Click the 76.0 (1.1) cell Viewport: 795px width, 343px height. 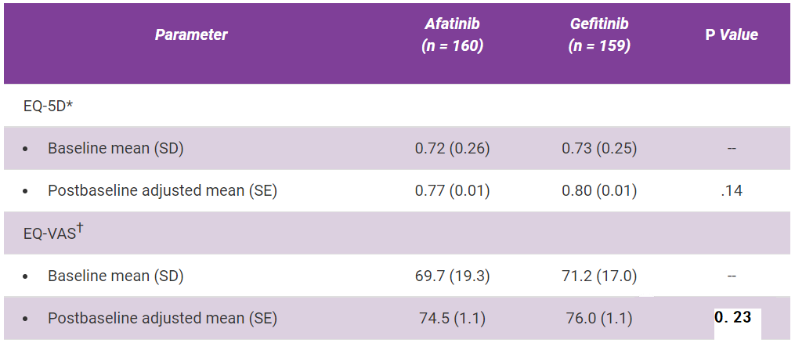pos(599,319)
